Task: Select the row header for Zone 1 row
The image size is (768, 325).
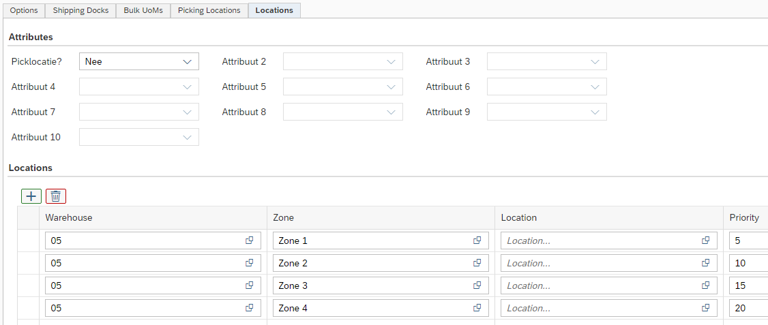Action: pos(28,241)
